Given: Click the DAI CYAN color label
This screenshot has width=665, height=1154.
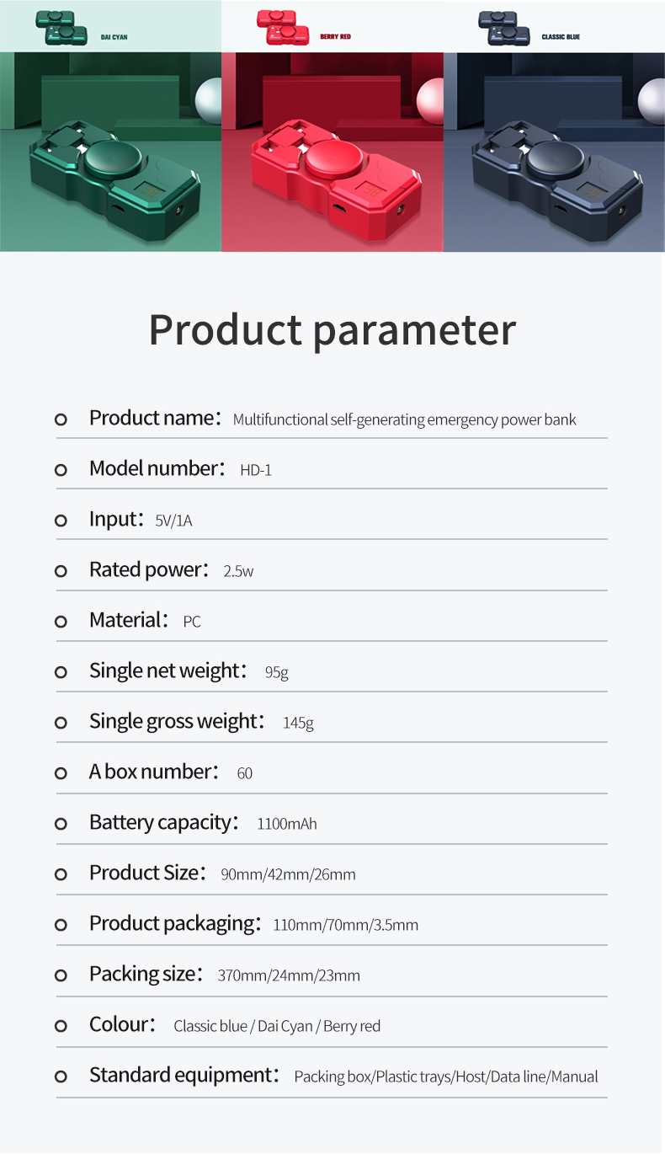Looking at the screenshot, I should click(x=114, y=37).
